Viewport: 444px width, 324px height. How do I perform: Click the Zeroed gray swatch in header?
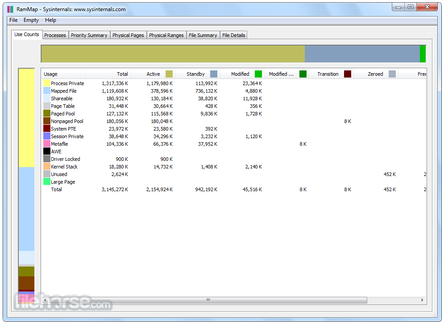[392, 74]
